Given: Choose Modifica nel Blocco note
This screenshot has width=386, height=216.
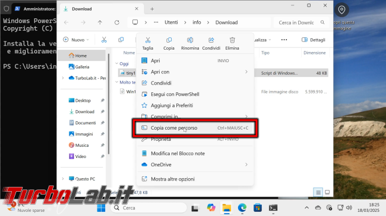Looking at the screenshot, I should pos(195,153).
